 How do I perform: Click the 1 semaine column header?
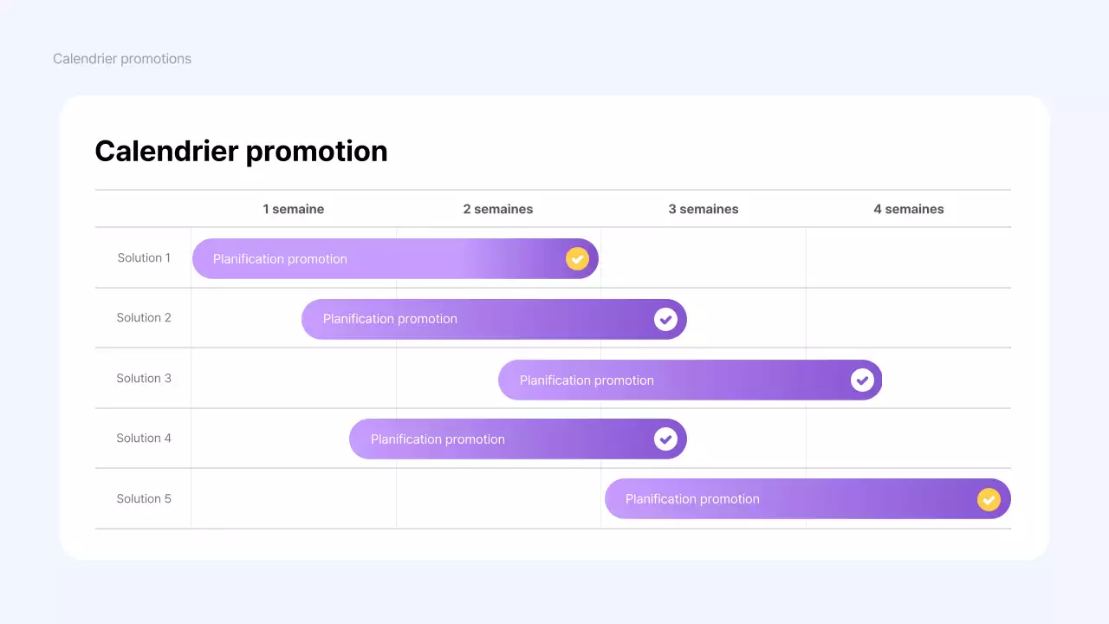pyautogui.click(x=294, y=209)
